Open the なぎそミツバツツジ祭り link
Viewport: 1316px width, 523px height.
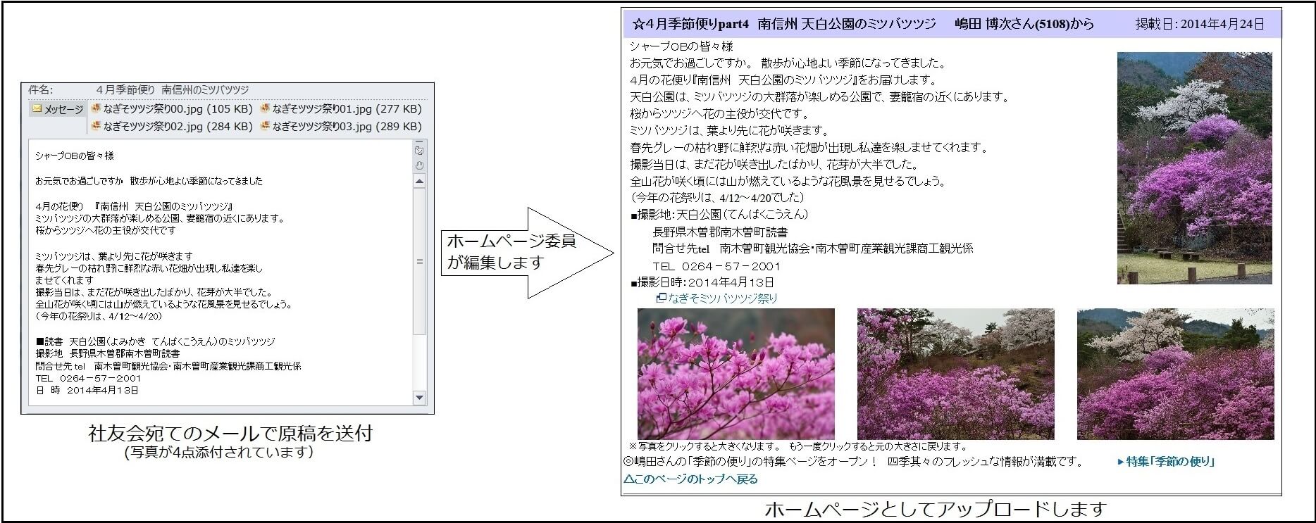(x=723, y=298)
